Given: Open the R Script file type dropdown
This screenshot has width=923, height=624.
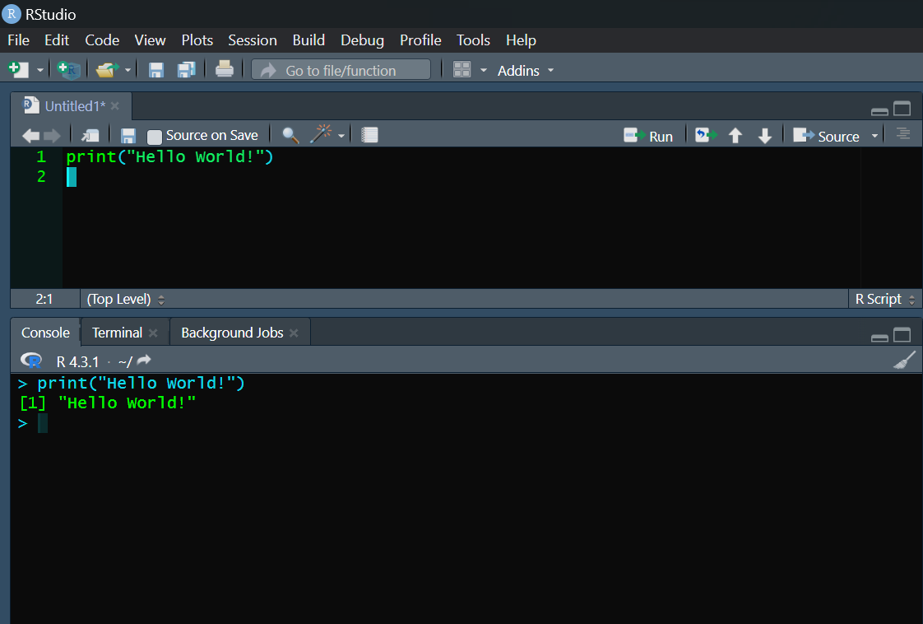Looking at the screenshot, I should [x=884, y=300].
